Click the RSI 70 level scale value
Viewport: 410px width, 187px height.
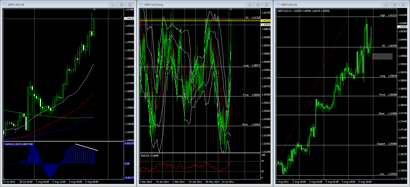point(262,161)
